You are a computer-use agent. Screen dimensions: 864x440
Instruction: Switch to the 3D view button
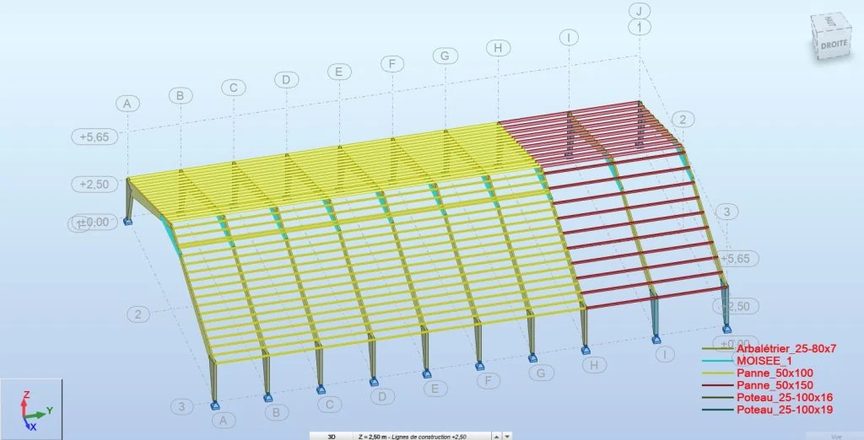[332, 437]
